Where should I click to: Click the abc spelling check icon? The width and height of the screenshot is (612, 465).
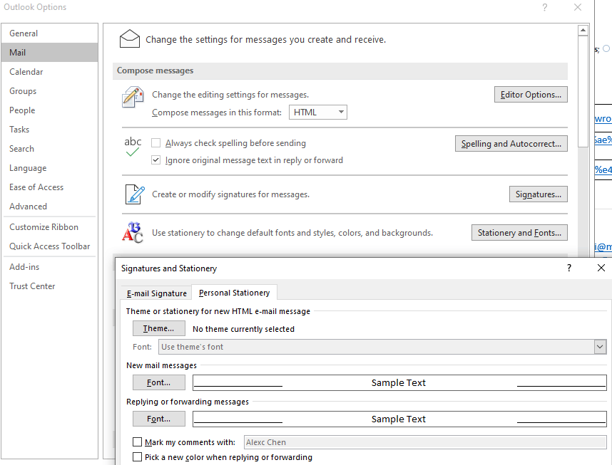(x=133, y=147)
